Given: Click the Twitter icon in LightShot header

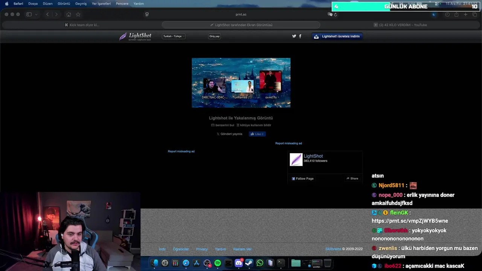Looking at the screenshot, I should point(294,36).
